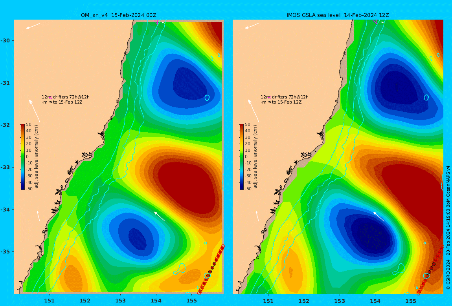
Task: Click "12m drifters 72h@12h" on the right map
Action: pyautogui.click(x=285, y=97)
